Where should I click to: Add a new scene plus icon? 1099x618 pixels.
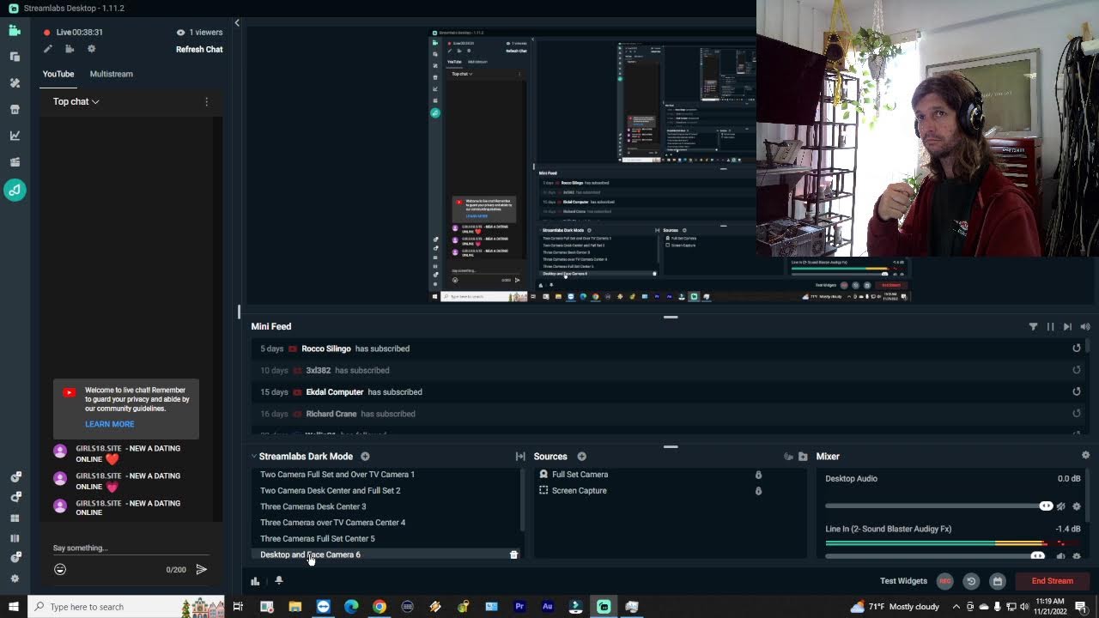pyautogui.click(x=365, y=457)
